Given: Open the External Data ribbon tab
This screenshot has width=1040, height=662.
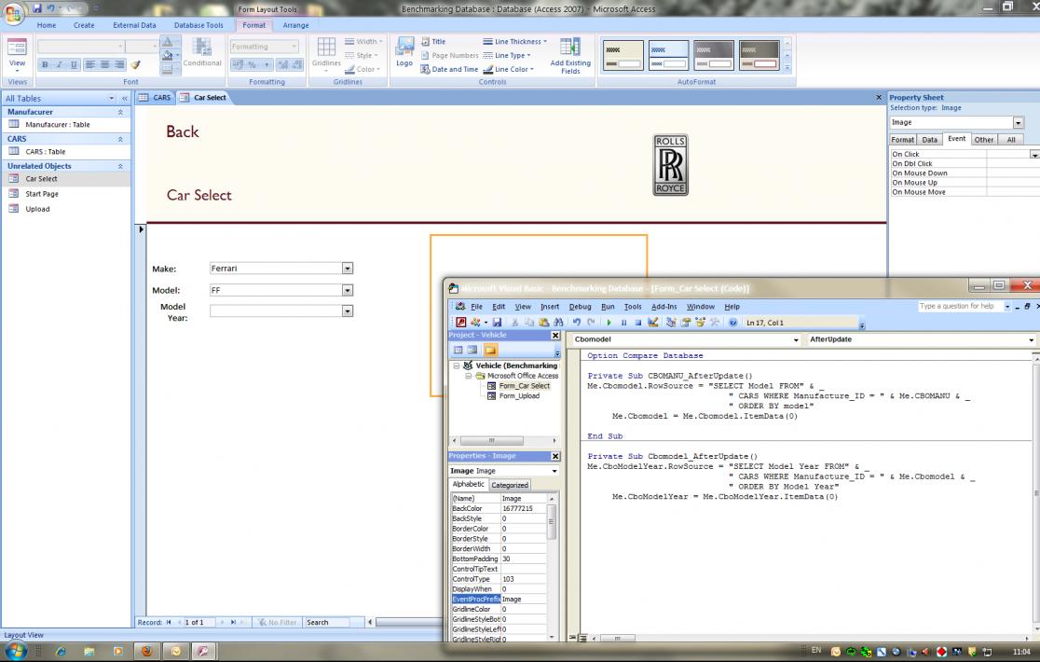Looking at the screenshot, I should click(x=134, y=25).
